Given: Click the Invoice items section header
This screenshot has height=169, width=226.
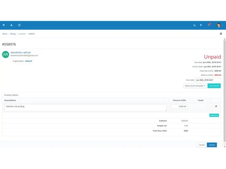Looking at the screenshot, I should tap(11, 95).
